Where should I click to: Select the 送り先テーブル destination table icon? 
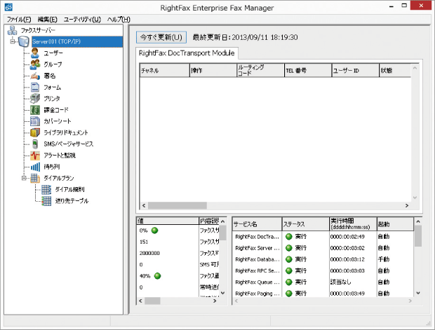point(46,200)
